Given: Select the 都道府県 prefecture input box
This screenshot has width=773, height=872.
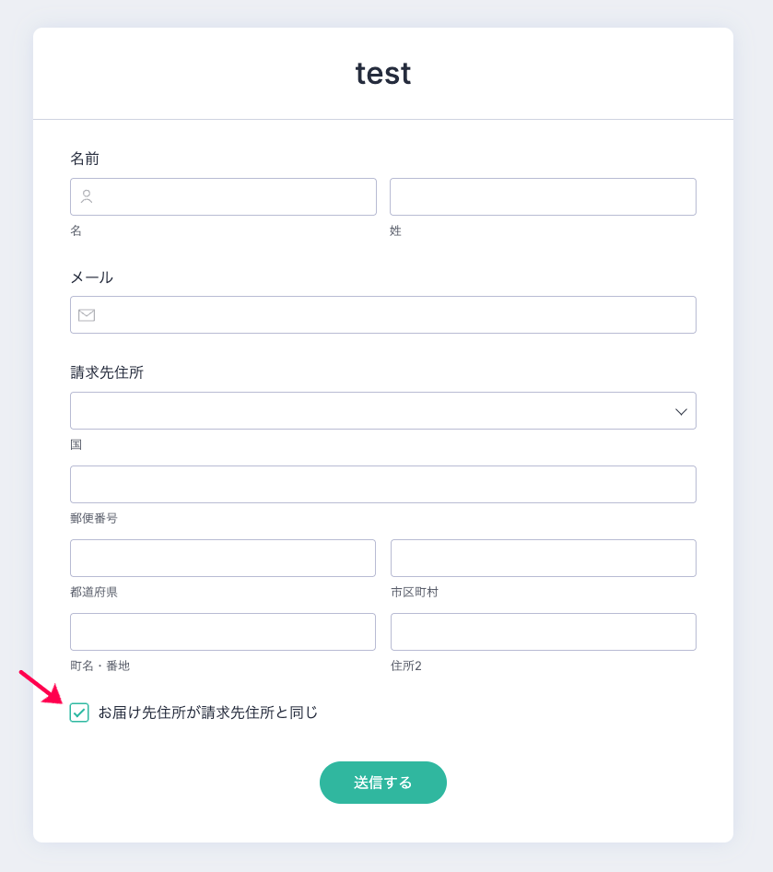Looking at the screenshot, I should coord(223,559).
